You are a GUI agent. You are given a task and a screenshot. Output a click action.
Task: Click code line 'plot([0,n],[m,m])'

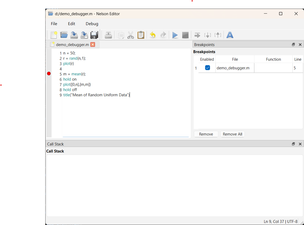77,85
